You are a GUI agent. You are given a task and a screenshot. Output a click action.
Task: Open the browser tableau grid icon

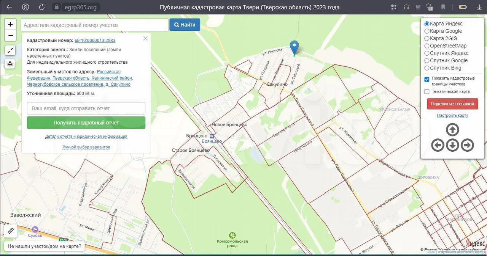pyautogui.click(x=394, y=7)
